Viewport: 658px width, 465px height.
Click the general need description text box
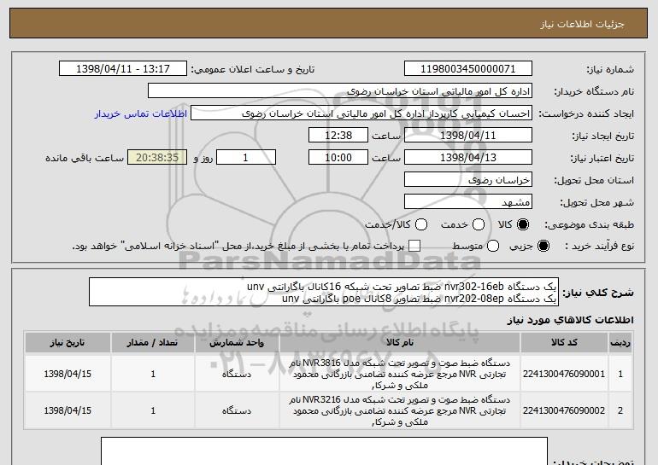point(324,292)
